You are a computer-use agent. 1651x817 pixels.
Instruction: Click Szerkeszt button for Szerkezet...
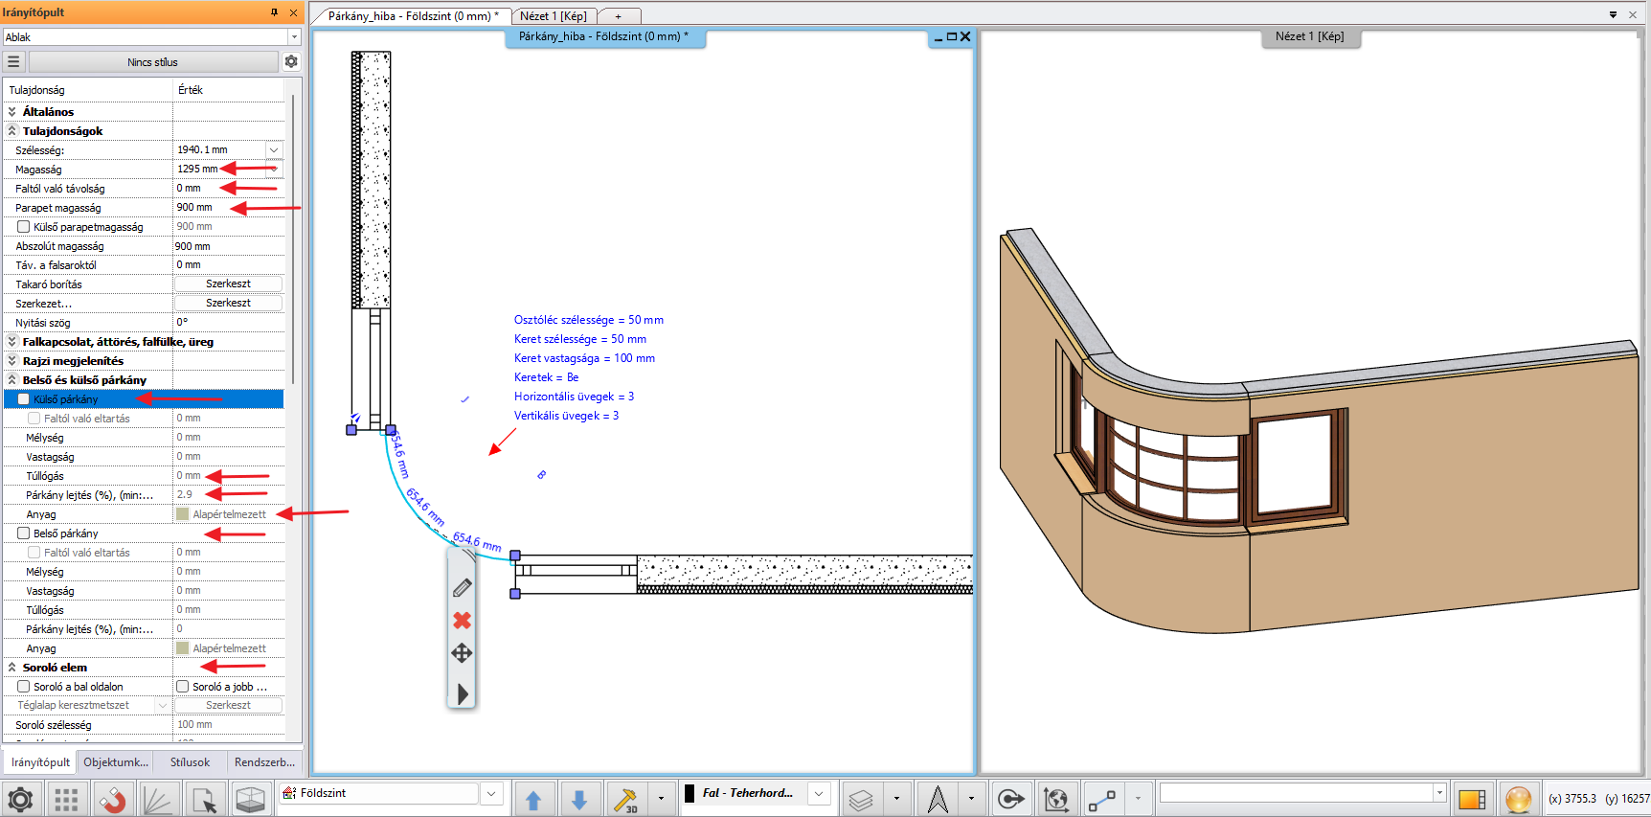pos(228,303)
